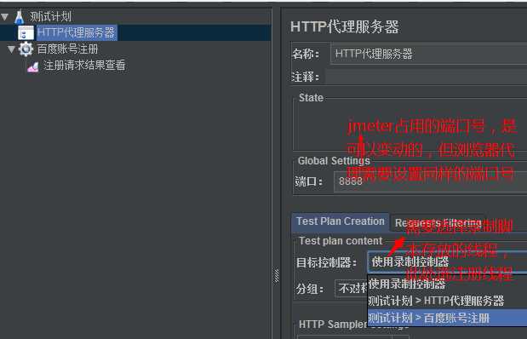Image resolution: width=527 pixels, height=339 pixels.
Task: Click the HTTP代理服务器 node icon
Action: point(26,33)
